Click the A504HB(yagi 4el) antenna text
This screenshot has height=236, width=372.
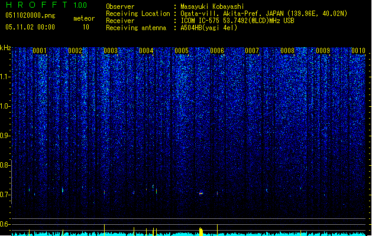click(209, 28)
